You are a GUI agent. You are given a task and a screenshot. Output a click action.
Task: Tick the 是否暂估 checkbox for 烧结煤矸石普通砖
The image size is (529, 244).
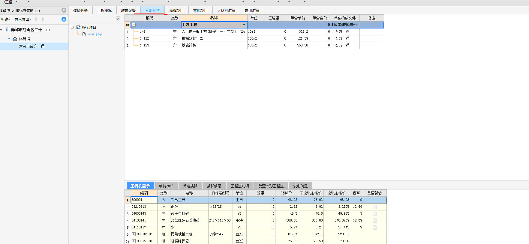tap(374, 221)
